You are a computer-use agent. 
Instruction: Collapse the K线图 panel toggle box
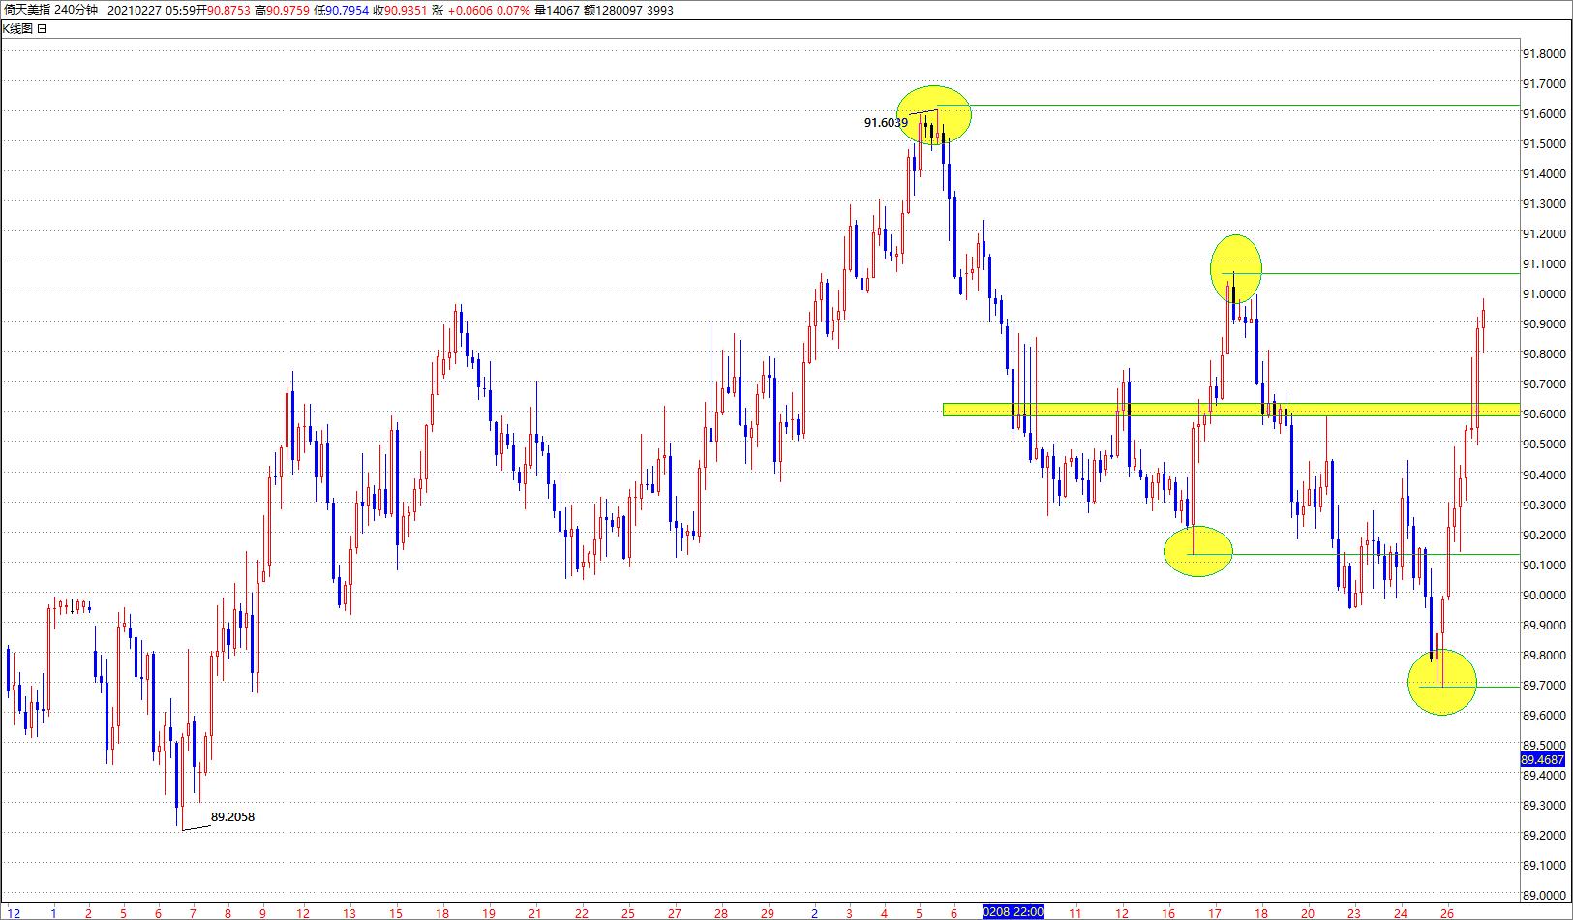42,29
